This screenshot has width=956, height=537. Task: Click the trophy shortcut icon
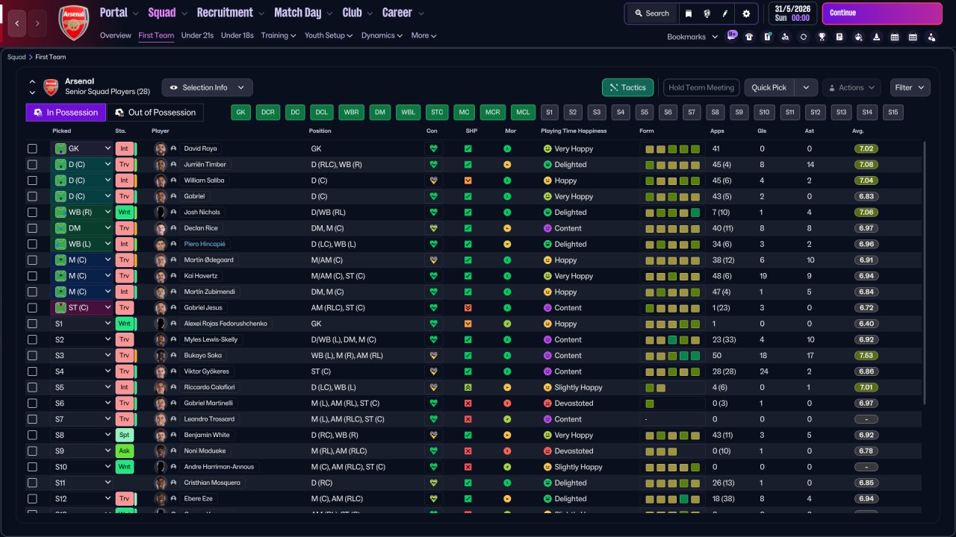pyautogui.click(x=822, y=37)
